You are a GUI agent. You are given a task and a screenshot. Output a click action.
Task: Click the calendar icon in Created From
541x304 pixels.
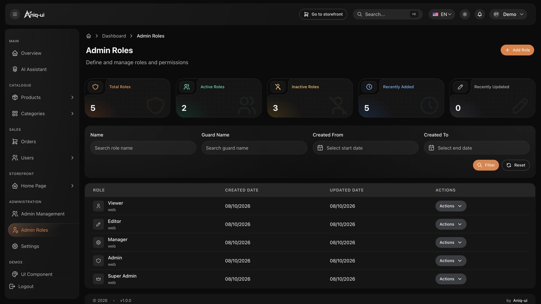pos(320,148)
